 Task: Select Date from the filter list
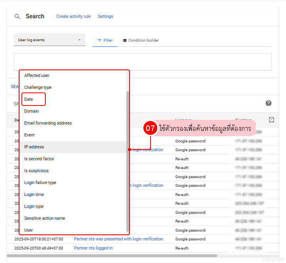(29, 99)
